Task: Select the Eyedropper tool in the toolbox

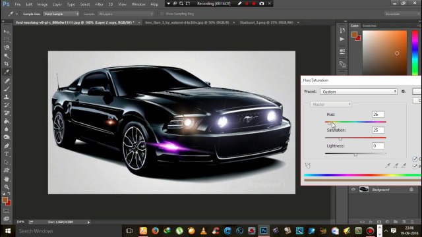Action: 7,72
